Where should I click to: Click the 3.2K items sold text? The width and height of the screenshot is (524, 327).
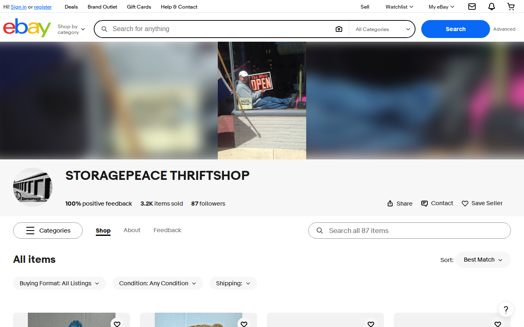(162, 204)
